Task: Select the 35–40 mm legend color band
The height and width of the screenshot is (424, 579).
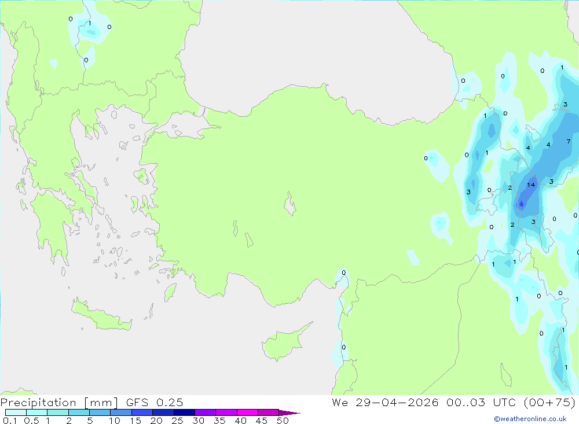Action: coord(226,412)
